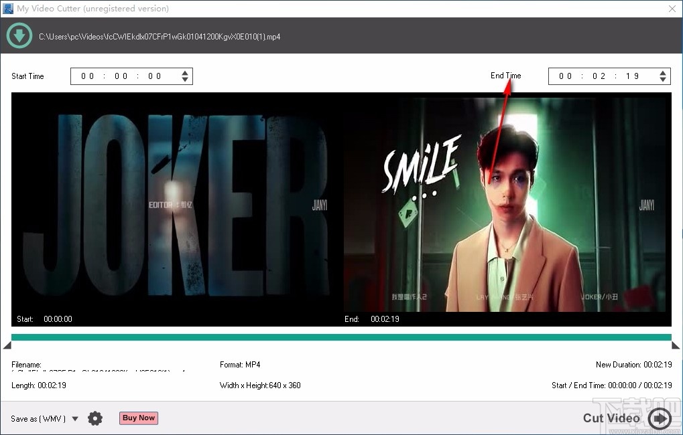Click the start trim marker on timeline
Viewport: 683px width, 435px height.
[x=7, y=345]
